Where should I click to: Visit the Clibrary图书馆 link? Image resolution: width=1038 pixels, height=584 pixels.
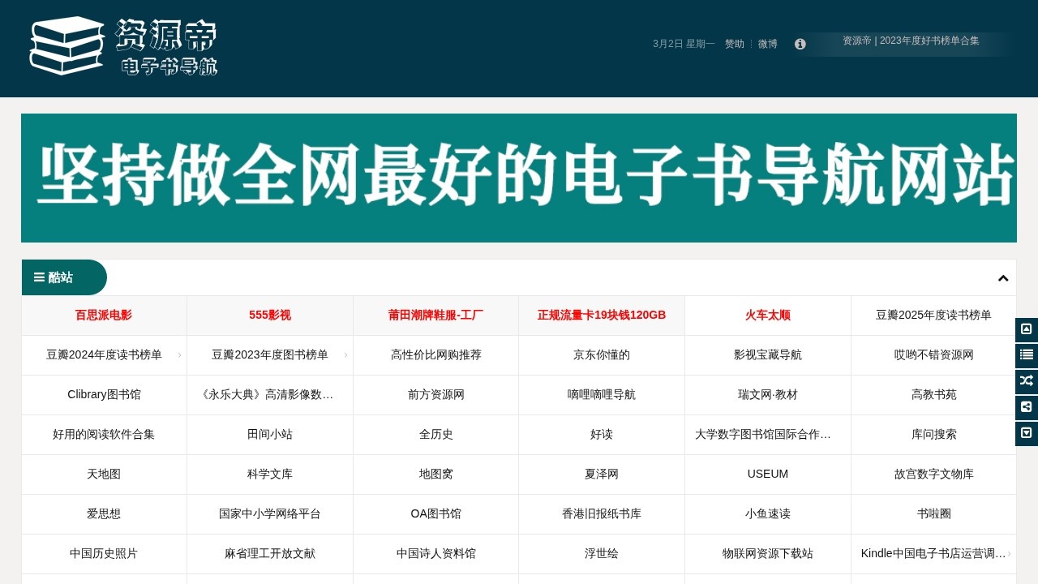click(x=104, y=395)
